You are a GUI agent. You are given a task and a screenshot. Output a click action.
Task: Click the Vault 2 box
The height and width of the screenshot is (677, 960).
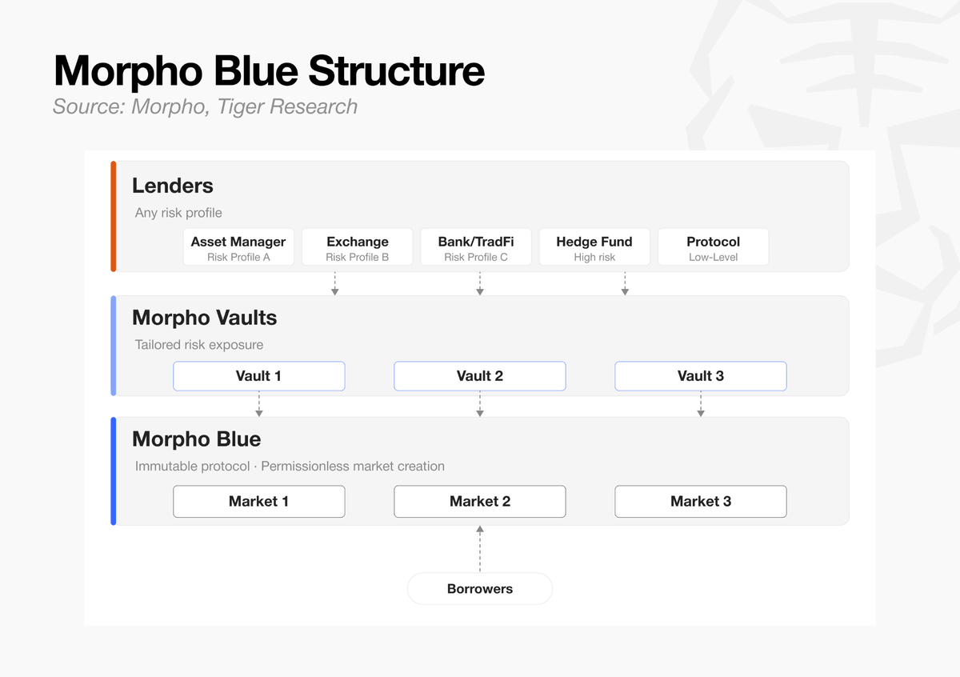pyautogui.click(x=480, y=376)
